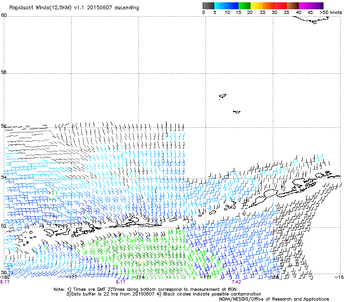
Task: Click the red 30-35 knots color band
Action: coord(281,6)
